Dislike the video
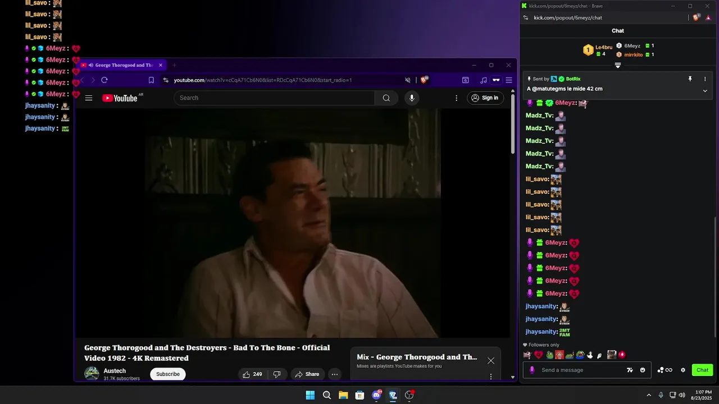Viewport: 719px width, 404px height. point(277,374)
